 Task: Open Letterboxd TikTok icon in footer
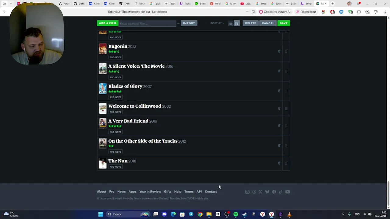coord(281,192)
